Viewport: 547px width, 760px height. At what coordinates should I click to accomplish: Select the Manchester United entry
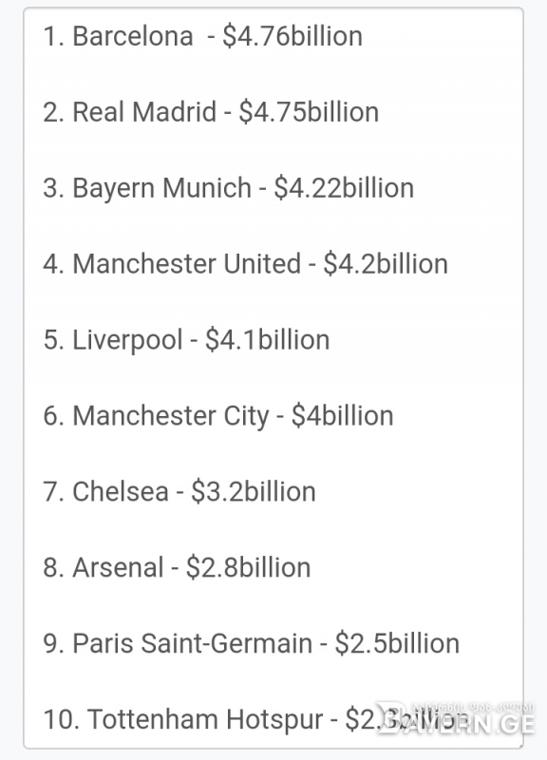pyautogui.click(x=245, y=264)
